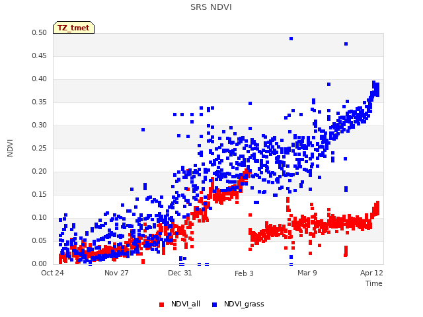Click the NDVI y-axis title
Screen dimensions: 423x317
[10, 148]
